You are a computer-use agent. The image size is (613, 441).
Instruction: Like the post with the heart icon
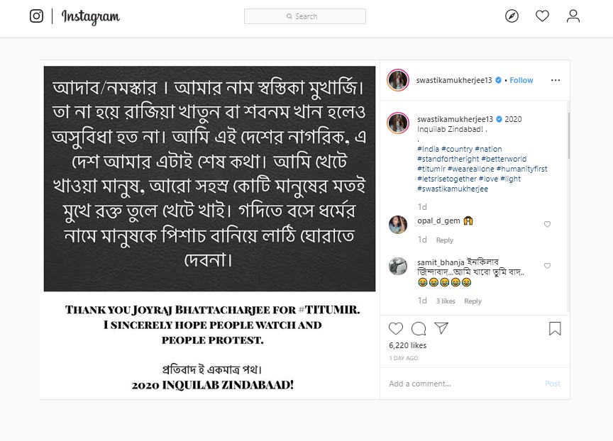click(x=396, y=328)
